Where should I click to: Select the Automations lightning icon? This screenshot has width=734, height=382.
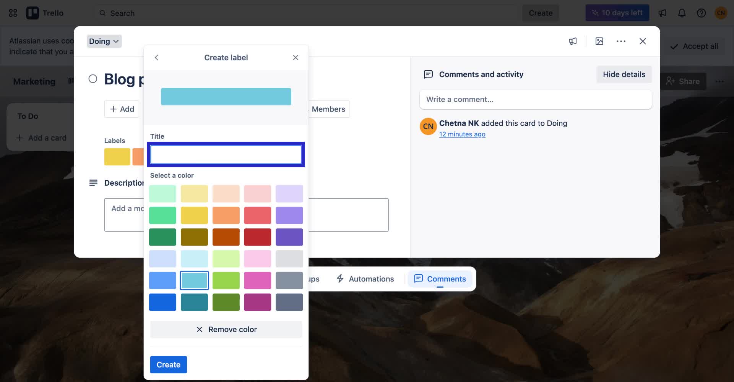tap(340, 279)
